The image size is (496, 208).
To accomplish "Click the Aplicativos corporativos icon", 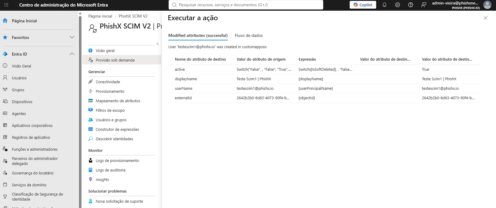I will point(5,125).
